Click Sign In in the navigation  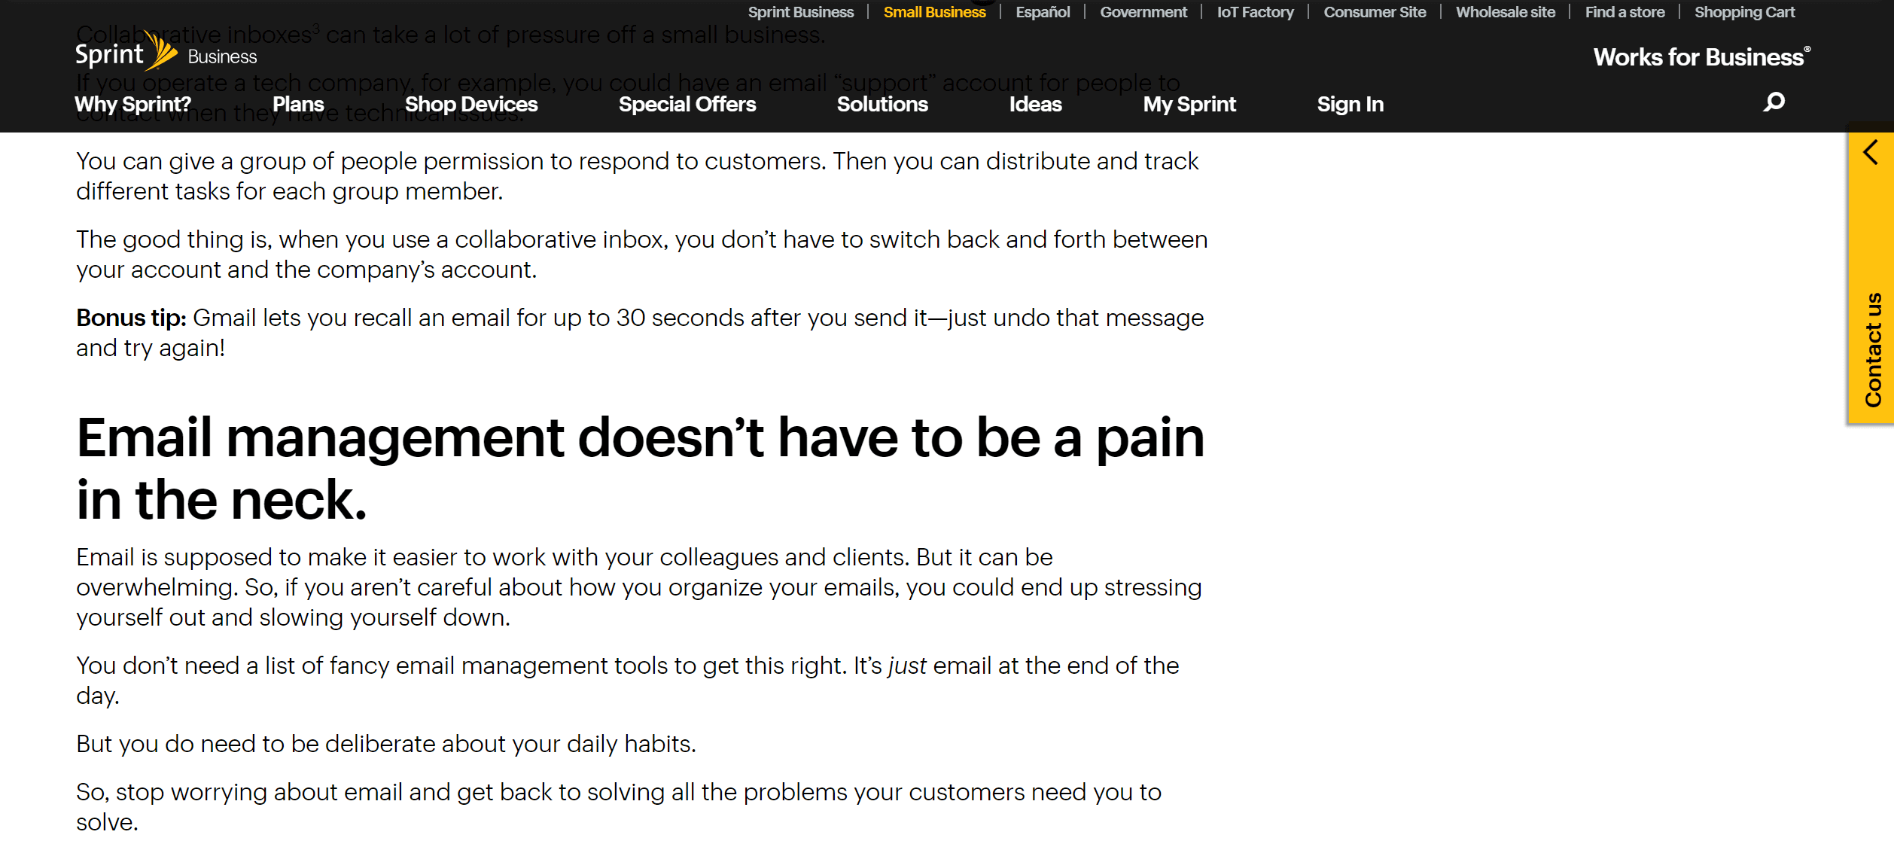tap(1350, 105)
